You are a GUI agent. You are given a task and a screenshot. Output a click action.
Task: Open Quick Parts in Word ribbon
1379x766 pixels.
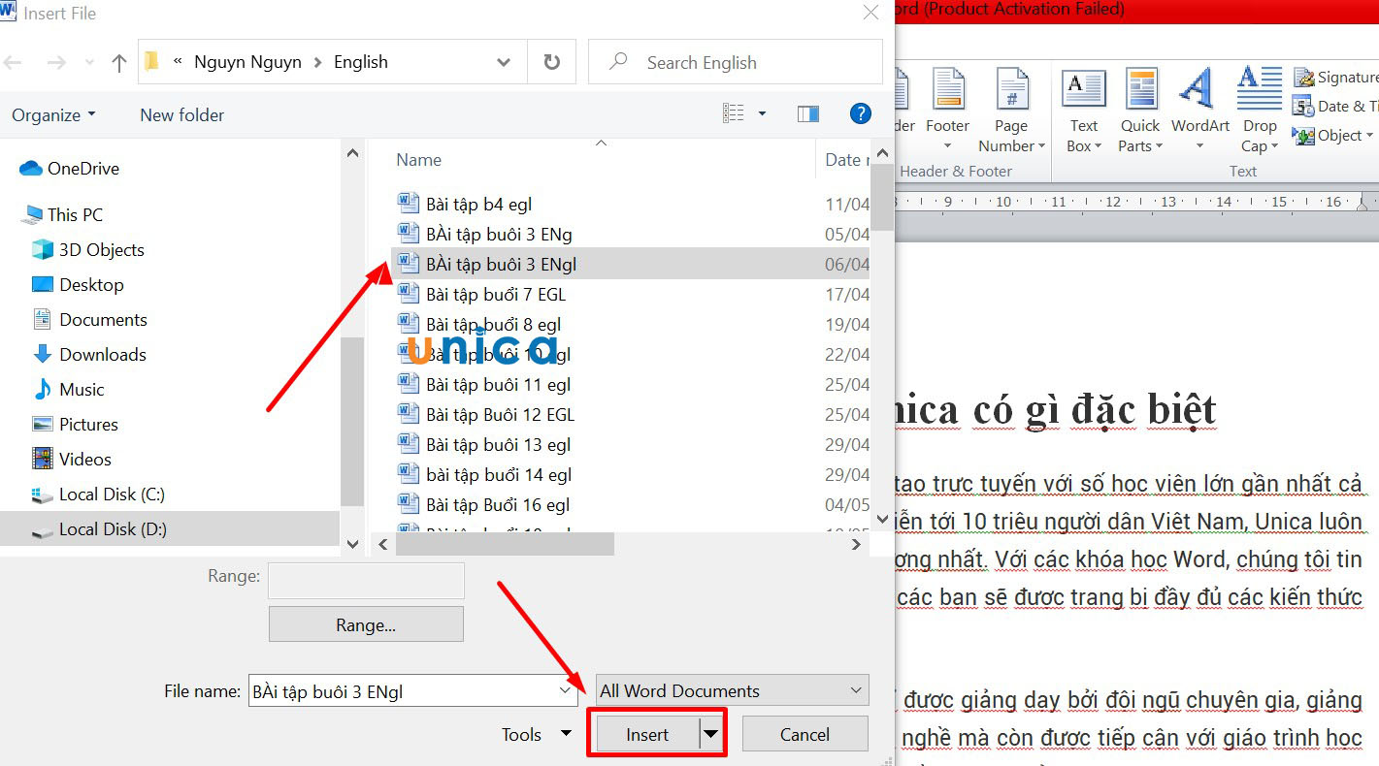[1140, 110]
